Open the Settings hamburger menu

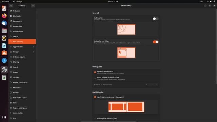(33, 6)
